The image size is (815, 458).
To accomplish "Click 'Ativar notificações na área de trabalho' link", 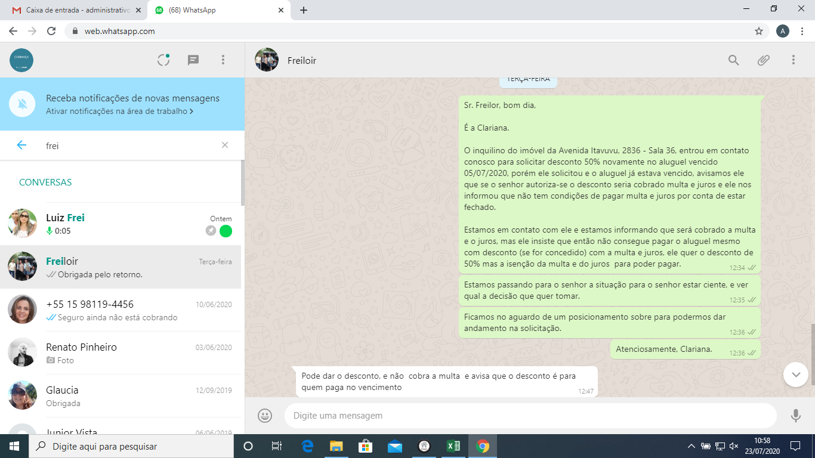I will (119, 112).
